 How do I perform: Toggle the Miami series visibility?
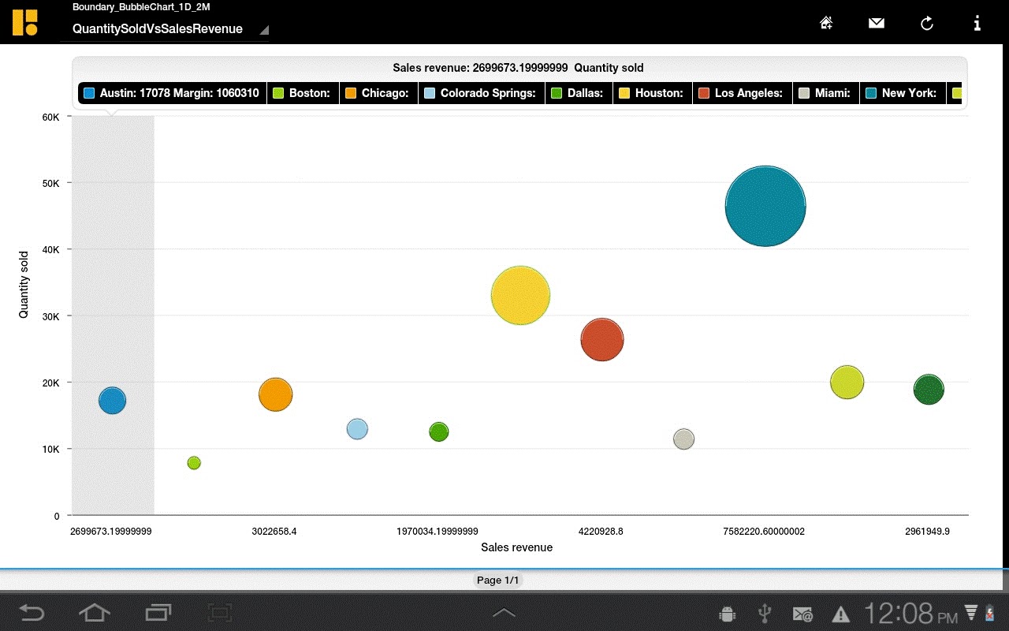pyautogui.click(x=825, y=92)
